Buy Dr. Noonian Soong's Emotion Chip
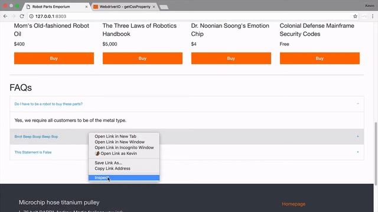378x212 pixels. [231, 58]
